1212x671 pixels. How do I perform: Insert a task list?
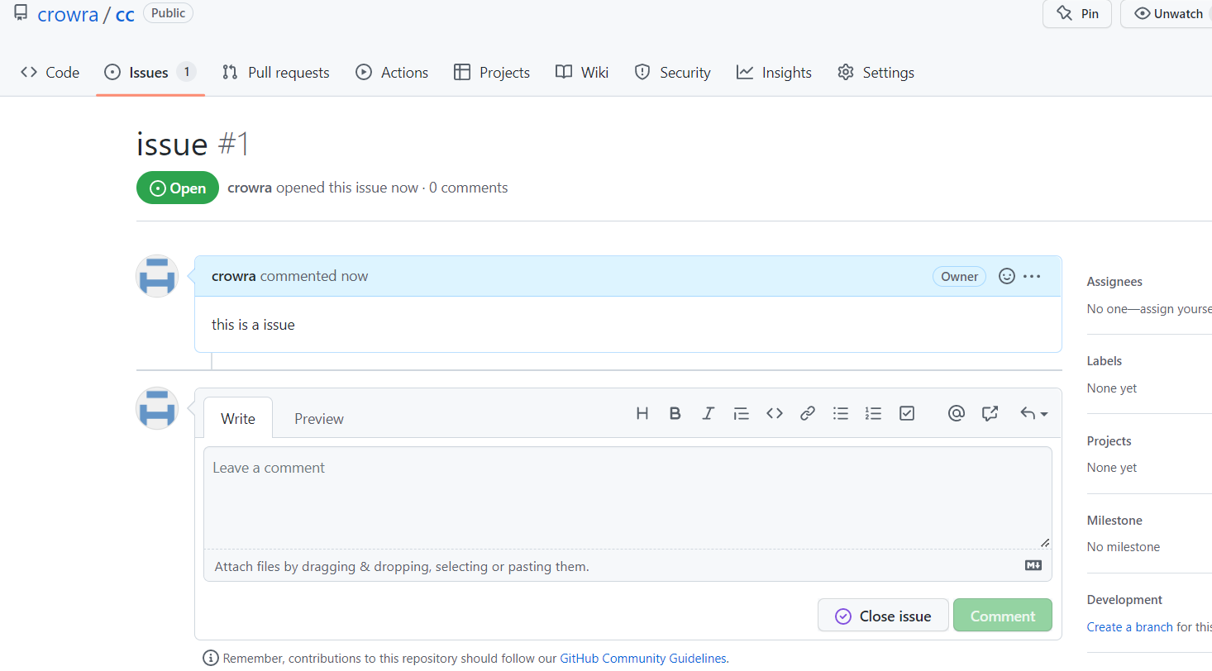click(x=907, y=413)
